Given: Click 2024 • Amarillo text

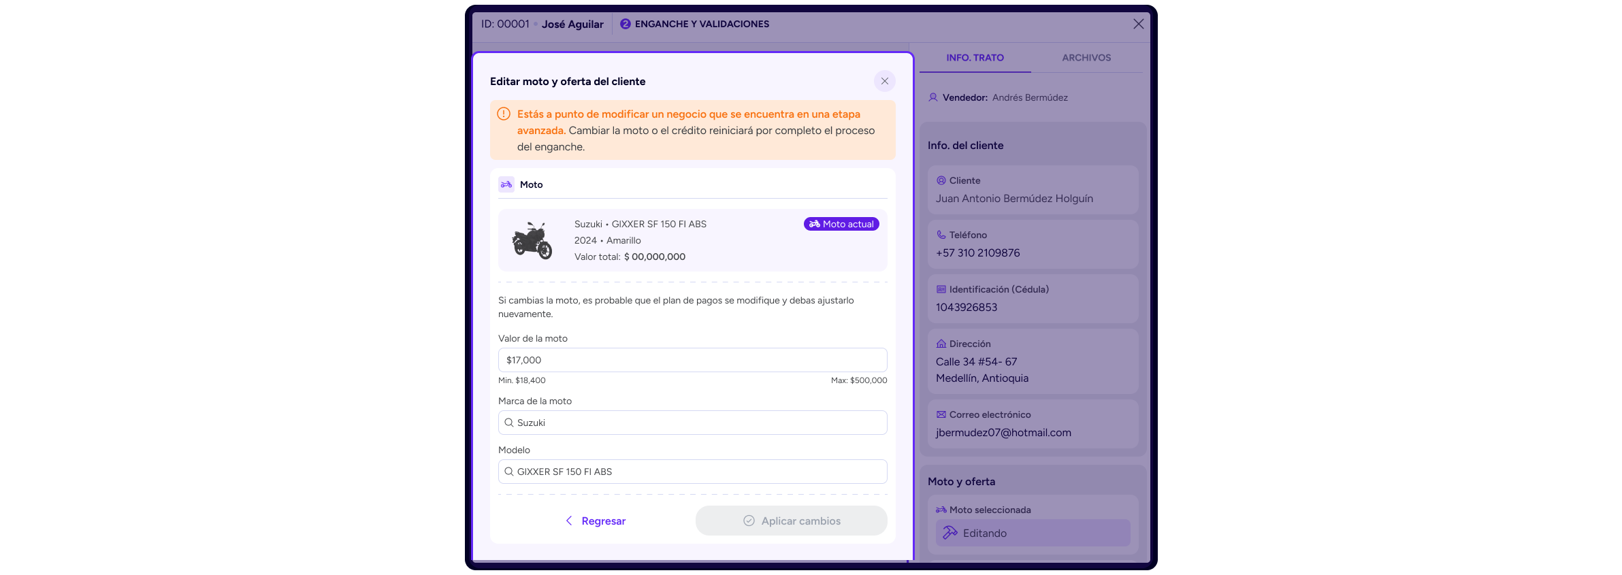Looking at the screenshot, I should 607,240.
